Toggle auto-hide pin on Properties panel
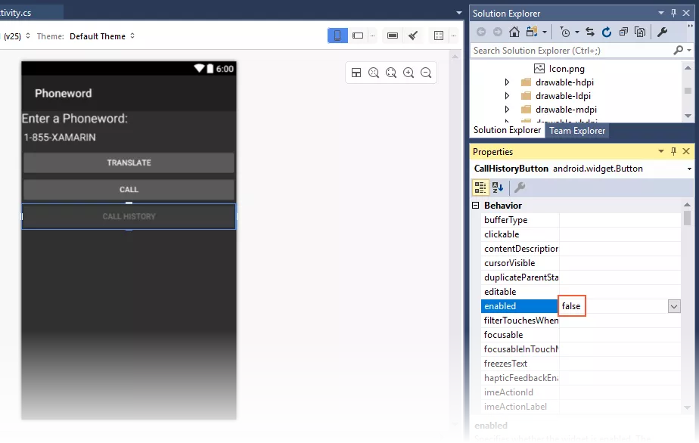Image resolution: width=699 pixels, height=443 pixels. click(x=673, y=151)
